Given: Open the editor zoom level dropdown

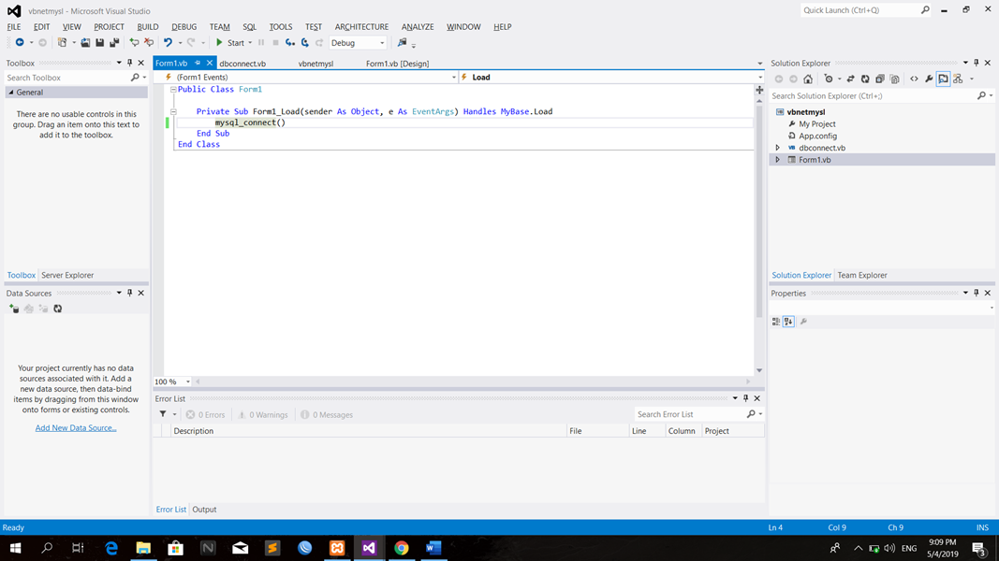Looking at the screenshot, I should 187,381.
